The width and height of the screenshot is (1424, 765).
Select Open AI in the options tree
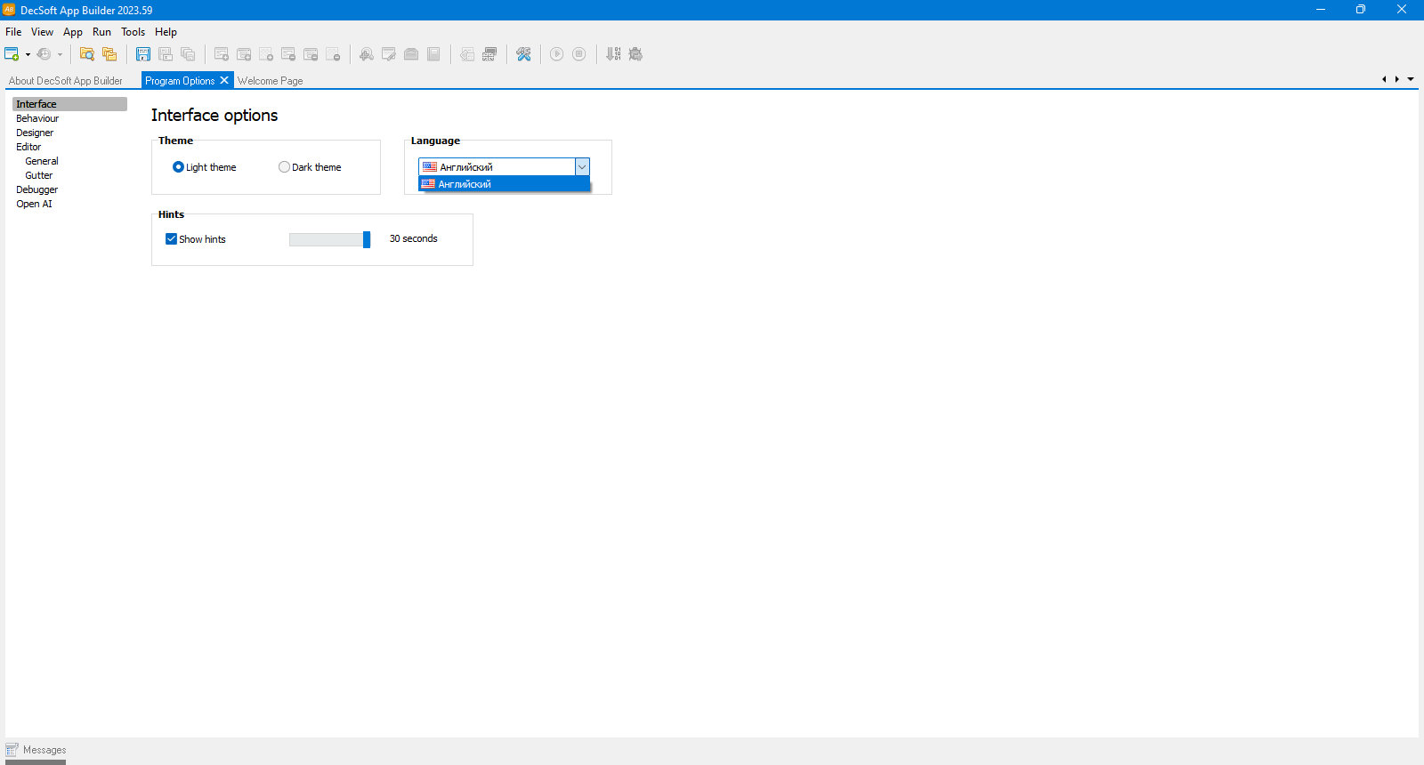click(34, 204)
